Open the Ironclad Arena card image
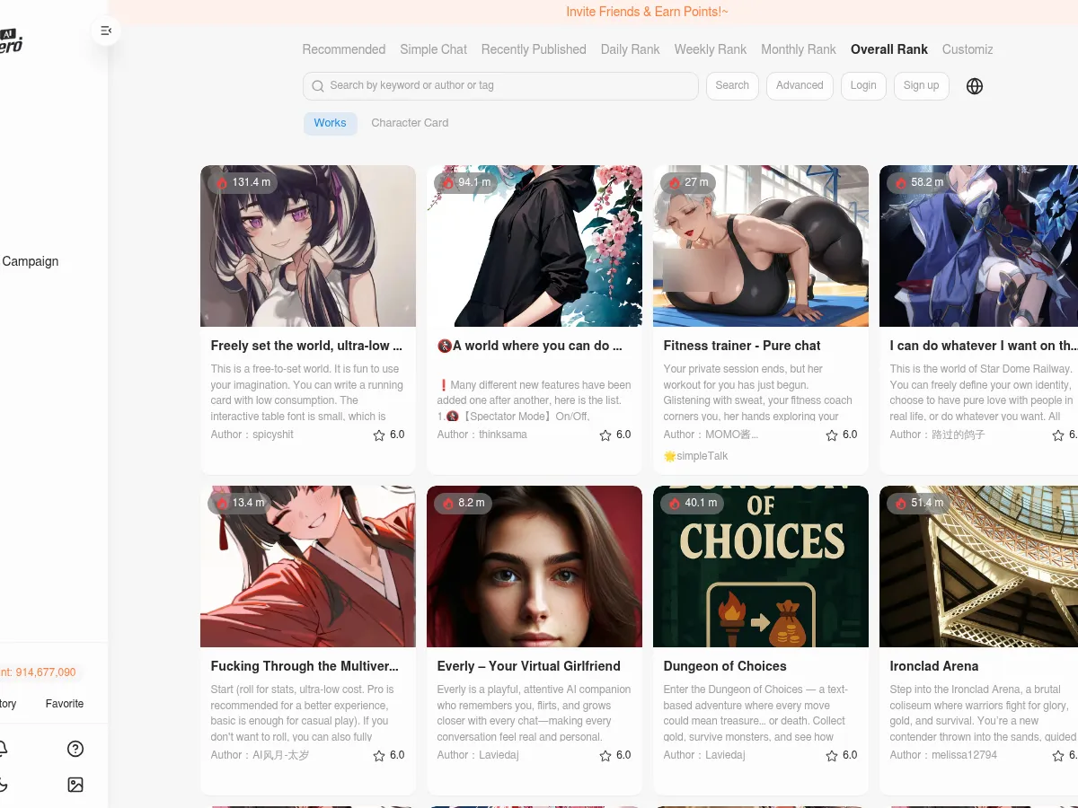 tap(978, 566)
